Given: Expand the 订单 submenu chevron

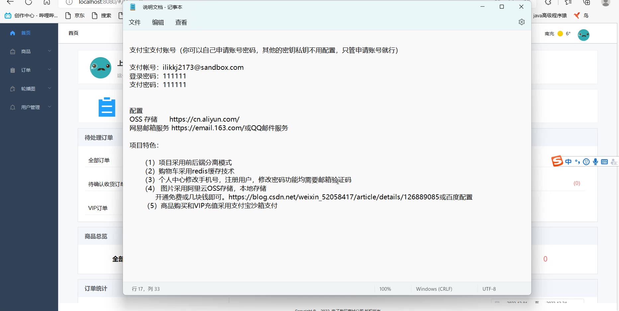Looking at the screenshot, I should point(49,69).
